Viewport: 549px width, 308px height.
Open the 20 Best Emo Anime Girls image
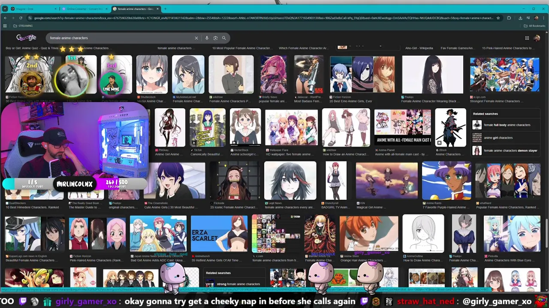click(x=362, y=74)
